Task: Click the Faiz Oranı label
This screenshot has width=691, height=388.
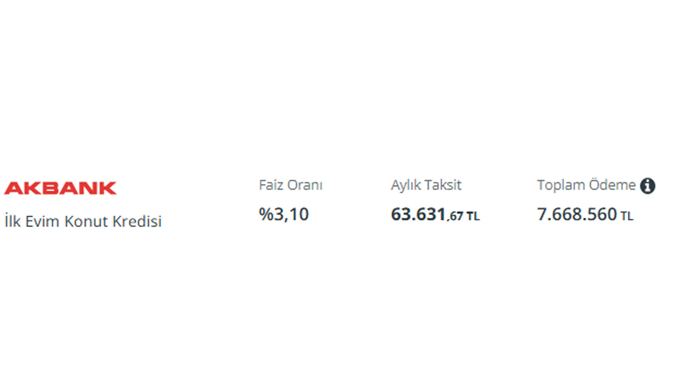Action: tap(290, 185)
